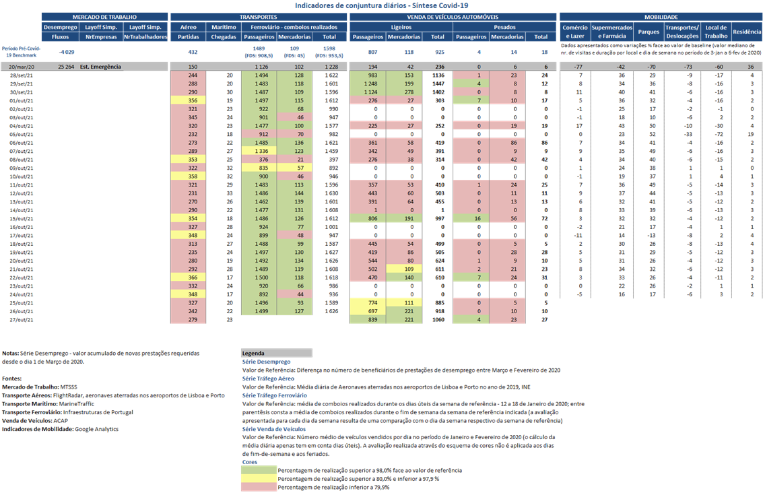Select the TRANSPORTES section header
Viewport: 763px width, 493px height.
coord(259,17)
